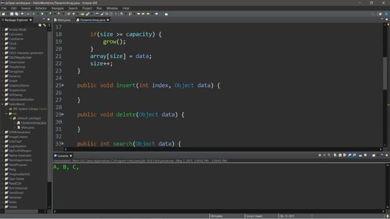Click the Clear Console icon
This screenshot has width=390, height=219.
(335, 155)
